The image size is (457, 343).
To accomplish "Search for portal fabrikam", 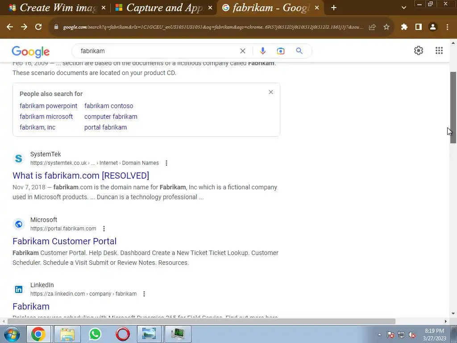I will pos(105,127).
